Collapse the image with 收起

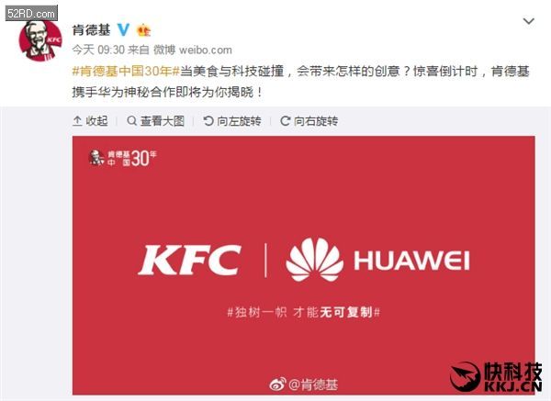coord(90,121)
